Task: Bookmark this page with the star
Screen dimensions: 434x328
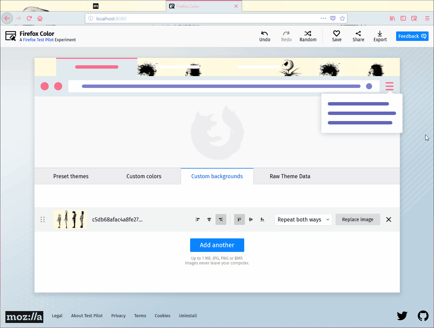Action: (x=342, y=18)
